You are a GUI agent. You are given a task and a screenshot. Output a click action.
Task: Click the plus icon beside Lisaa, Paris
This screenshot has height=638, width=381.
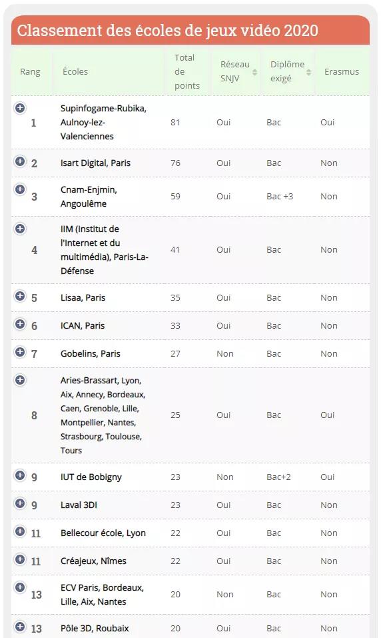(20, 296)
